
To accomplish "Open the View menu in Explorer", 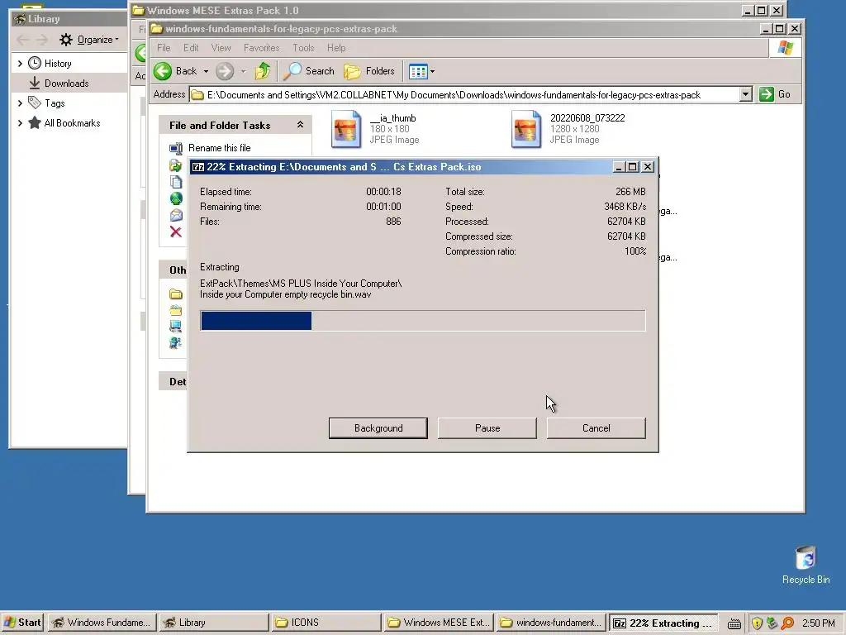I will (x=221, y=48).
